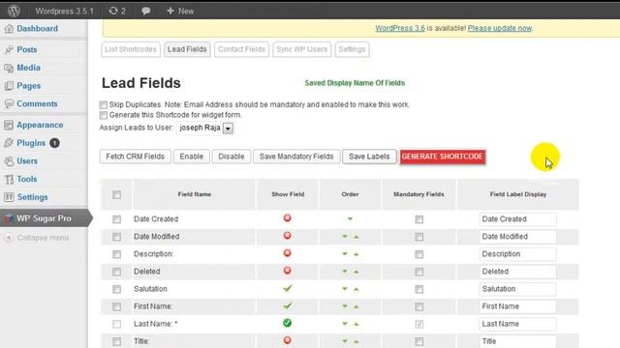This screenshot has height=348, width=620.
Task: Switch to Sync WP Users tab
Action: [301, 49]
